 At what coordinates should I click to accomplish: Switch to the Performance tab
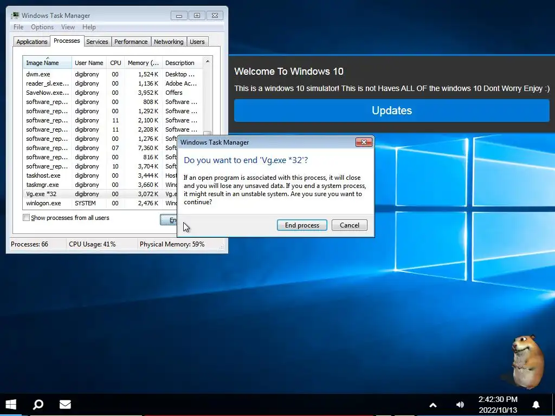click(131, 42)
